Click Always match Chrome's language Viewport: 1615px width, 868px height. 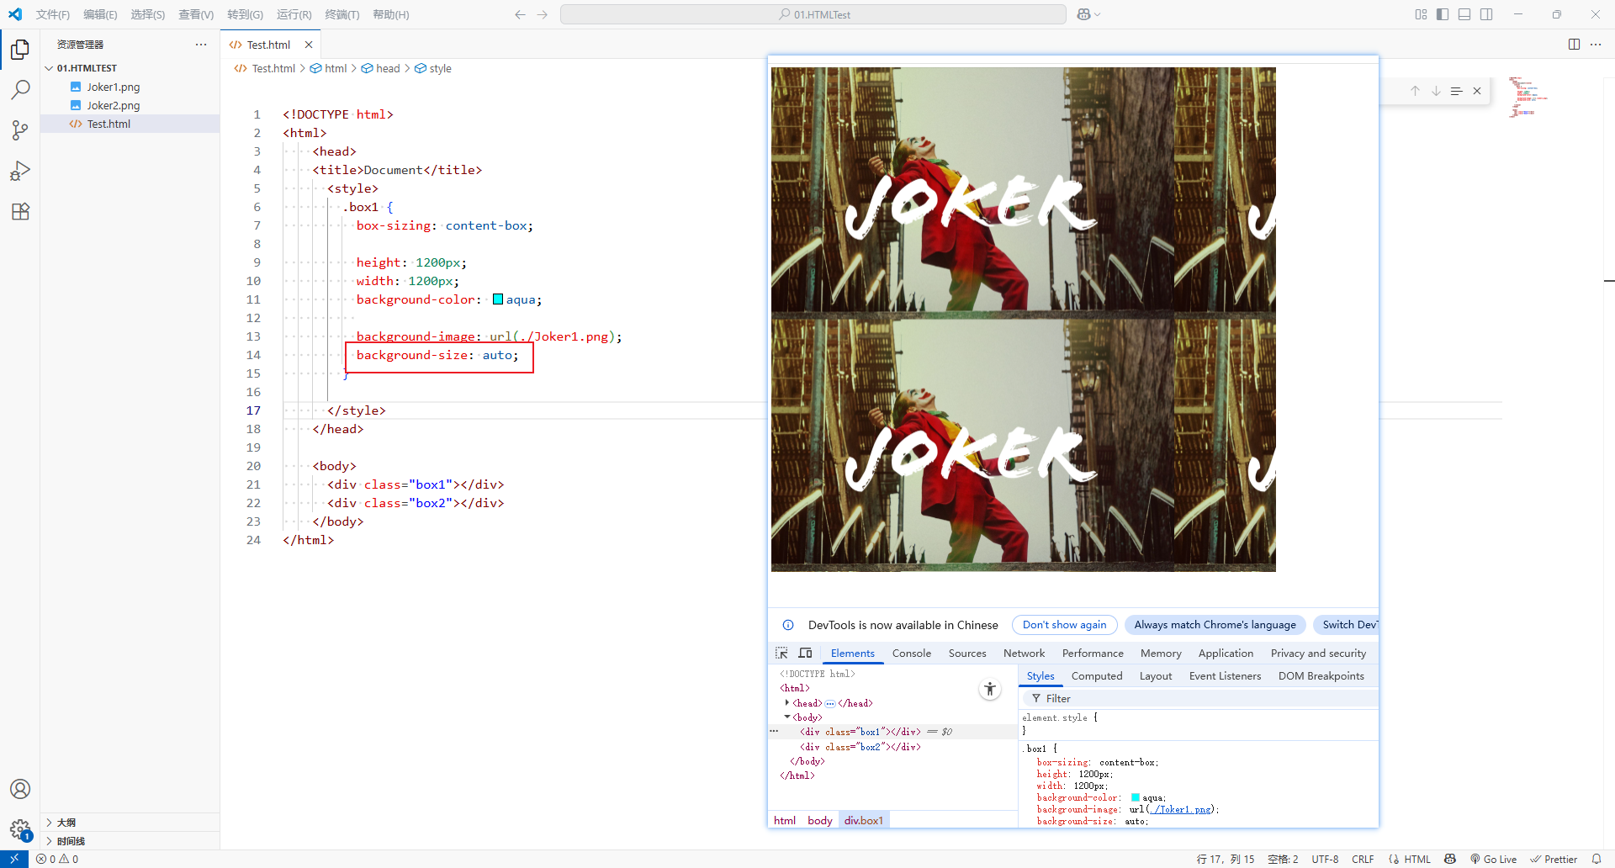tap(1215, 625)
